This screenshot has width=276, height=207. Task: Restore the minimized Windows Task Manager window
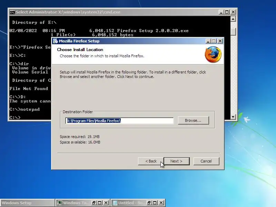point(94,203)
